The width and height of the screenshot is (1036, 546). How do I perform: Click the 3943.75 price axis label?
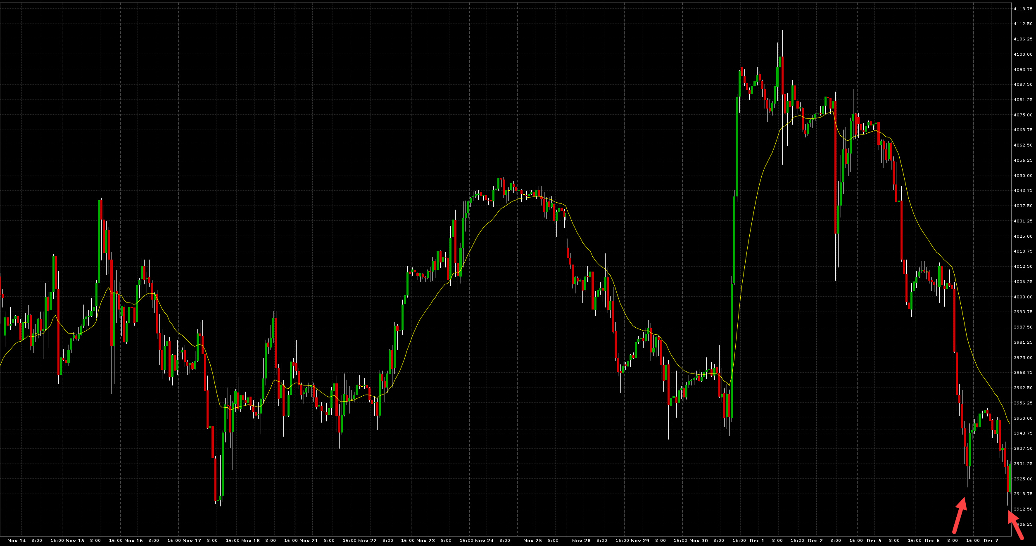1023,433
